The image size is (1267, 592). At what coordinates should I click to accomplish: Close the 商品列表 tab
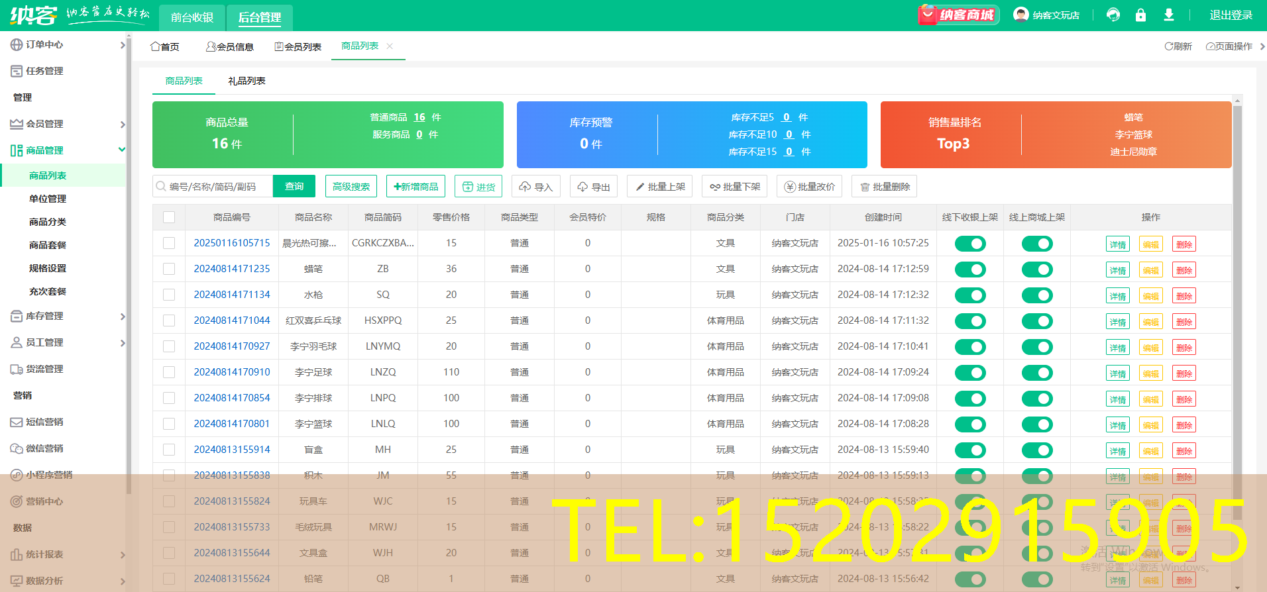[x=390, y=46]
